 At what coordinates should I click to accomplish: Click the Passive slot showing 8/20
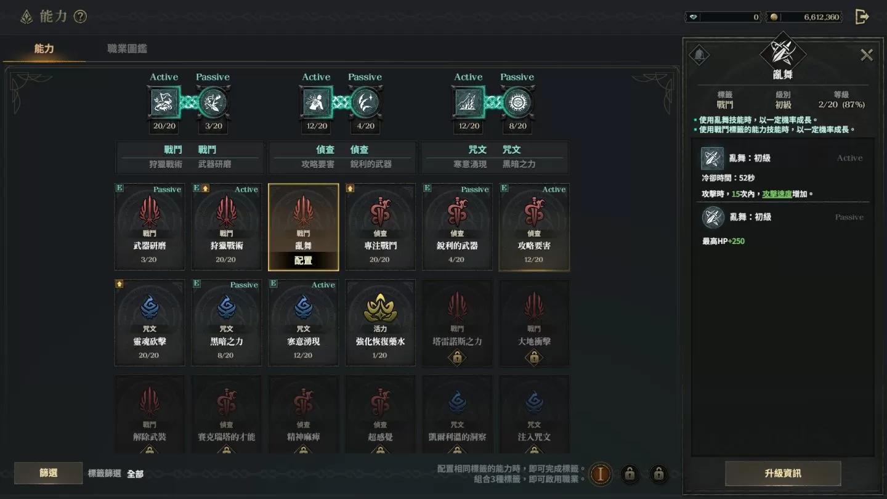coord(517,102)
